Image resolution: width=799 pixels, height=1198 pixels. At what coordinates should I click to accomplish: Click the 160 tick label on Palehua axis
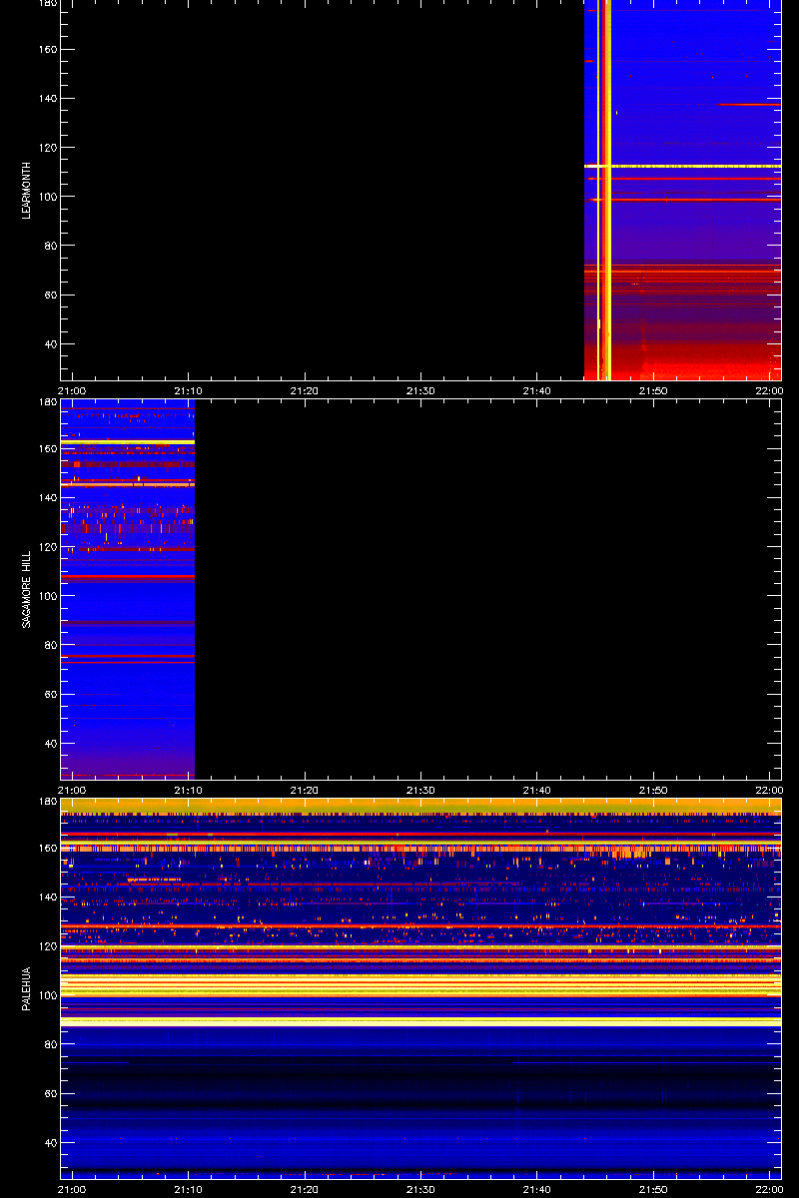click(x=46, y=849)
